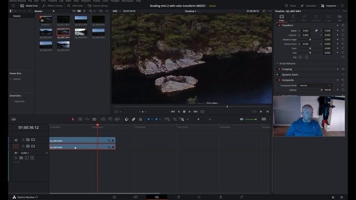This screenshot has width=356, height=200.
Task: Adjust the Opacity slider handle
Action: [322, 90]
